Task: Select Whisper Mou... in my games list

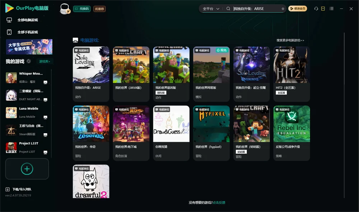Action: click(x=27, y=78)
